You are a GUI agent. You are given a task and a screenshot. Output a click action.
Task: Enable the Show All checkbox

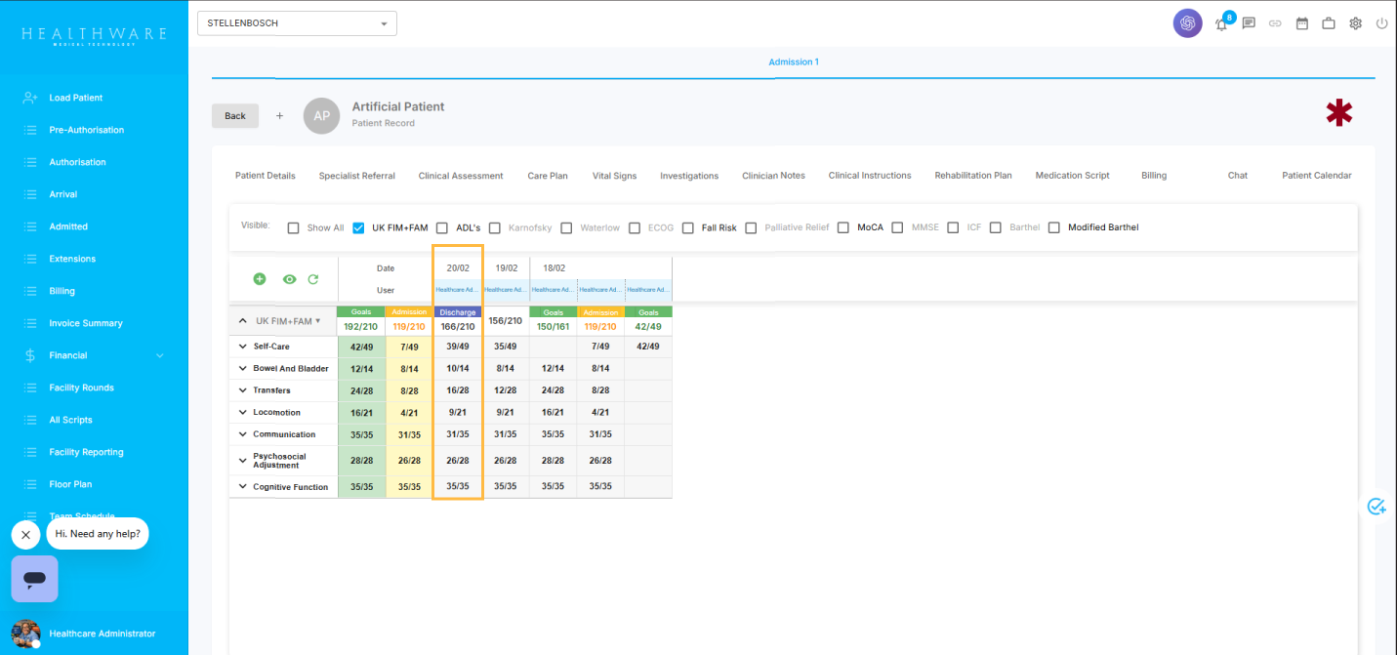294,228
